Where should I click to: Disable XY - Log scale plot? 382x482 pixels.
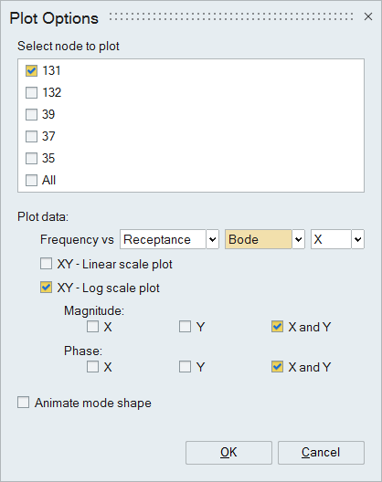(47, 288)
